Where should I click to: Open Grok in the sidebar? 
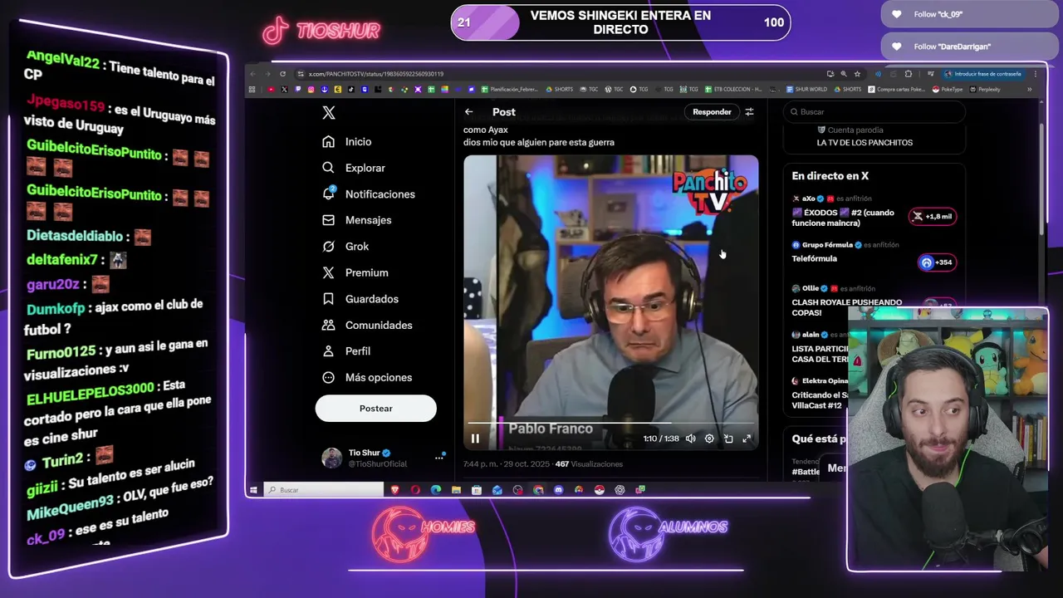345,247
